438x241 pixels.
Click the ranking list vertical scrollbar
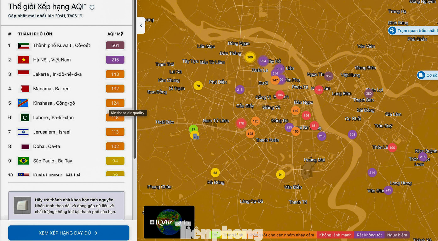tap(135, 79)
